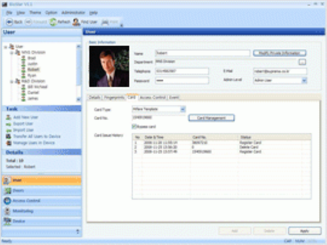The width and height of the screenshot is (327, 245).
Task: Open the Doors section in navigation pane
Action: [41, 191]
